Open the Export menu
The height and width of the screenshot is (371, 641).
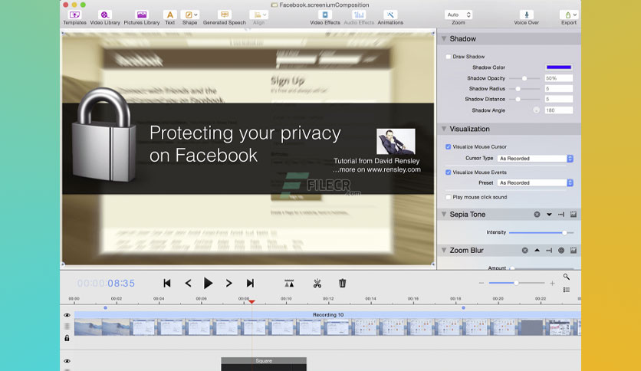(568, 18)
